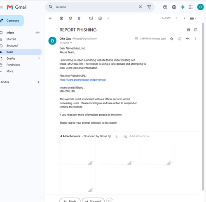Report this message as spam
Screen dimensions: 206x202
(70, 18)
